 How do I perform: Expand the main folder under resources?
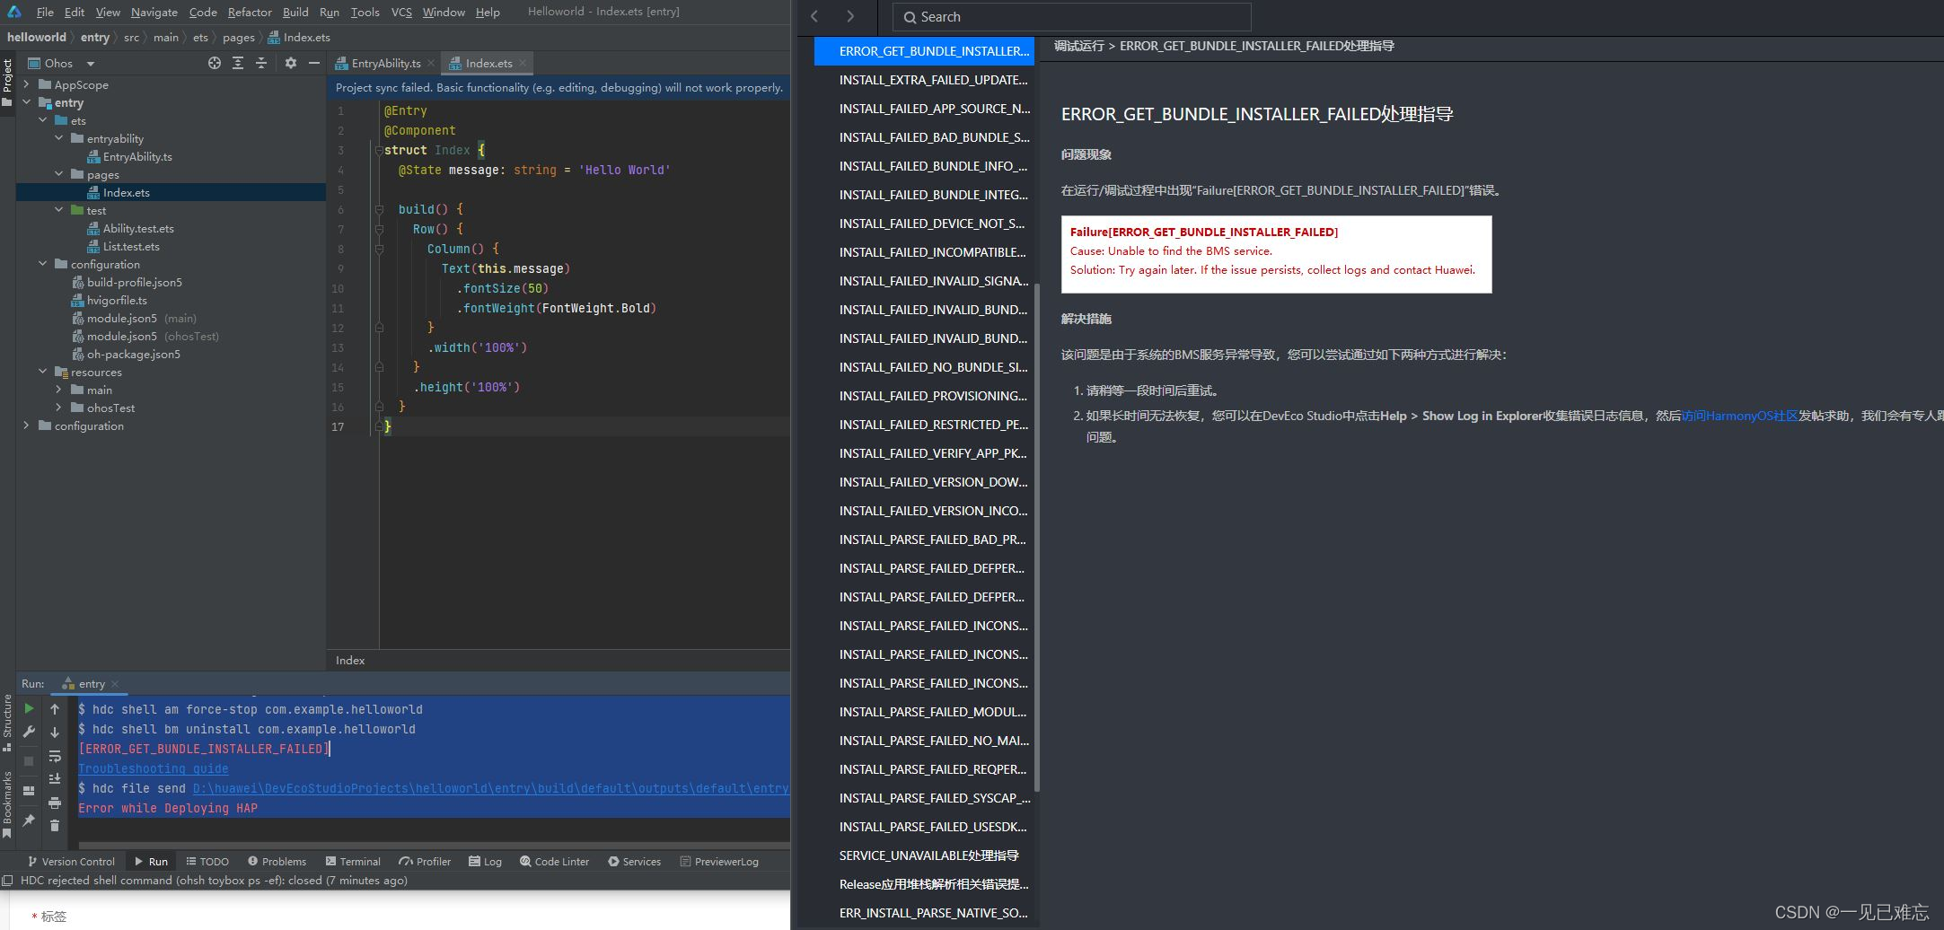[x=59, y=390]
